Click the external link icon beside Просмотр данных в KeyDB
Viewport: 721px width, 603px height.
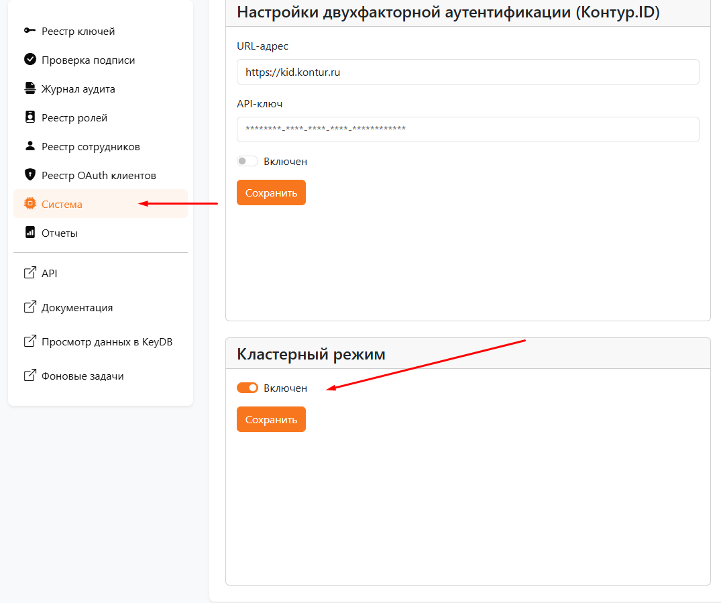30,341
